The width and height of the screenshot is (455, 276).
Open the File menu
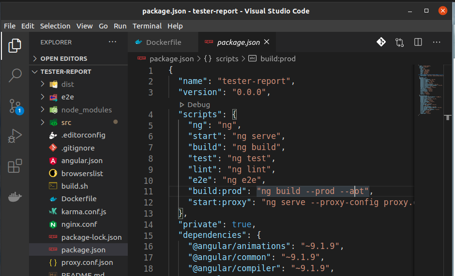coord(10,26)
